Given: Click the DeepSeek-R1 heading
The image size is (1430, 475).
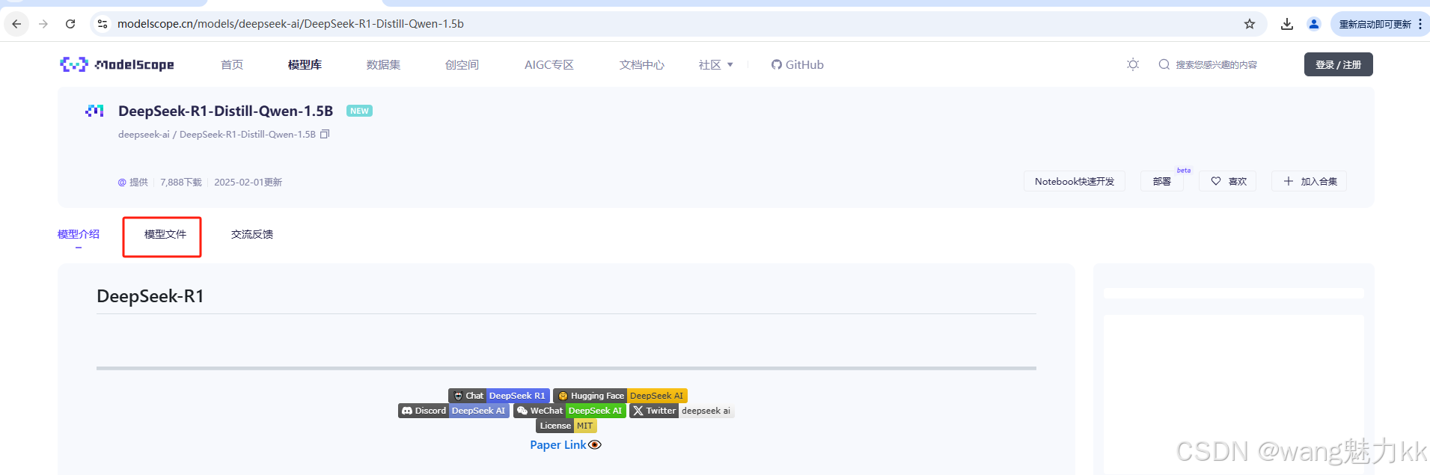Looking at the screenshot, I should 150,296.
